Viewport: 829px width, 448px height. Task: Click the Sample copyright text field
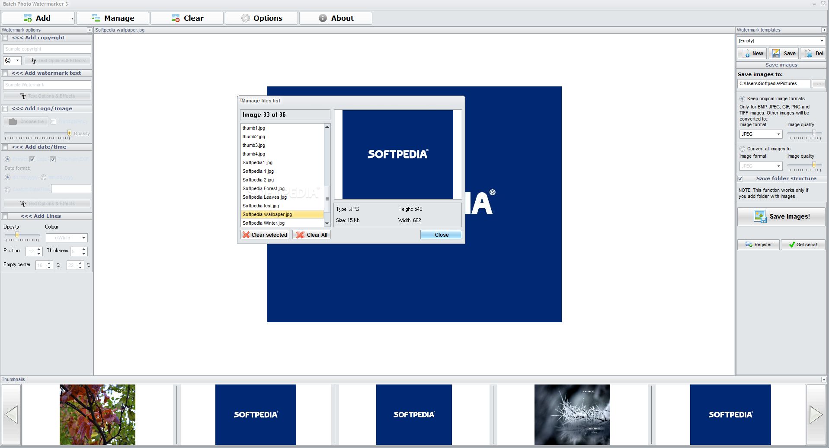tap(47, 49)
